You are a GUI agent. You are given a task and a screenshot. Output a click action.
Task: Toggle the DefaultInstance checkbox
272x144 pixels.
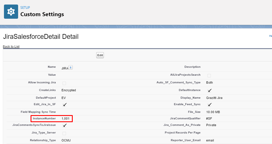tap(209, 91)
